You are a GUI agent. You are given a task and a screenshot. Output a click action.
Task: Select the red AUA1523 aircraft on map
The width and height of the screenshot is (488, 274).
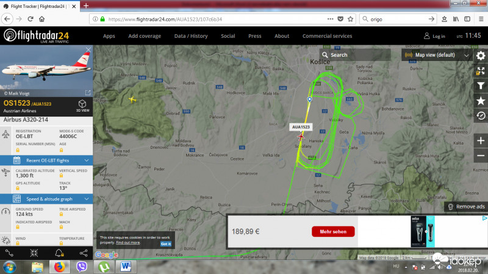click(x=301, y=137)
